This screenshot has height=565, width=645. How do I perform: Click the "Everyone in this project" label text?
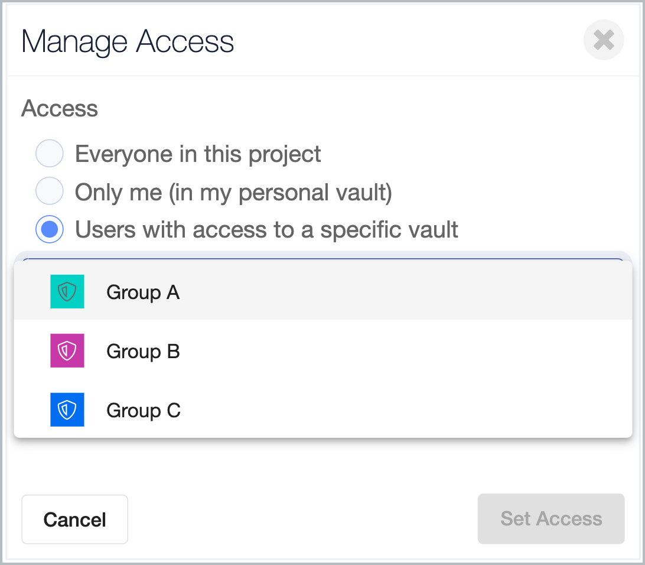coord(198,154)
